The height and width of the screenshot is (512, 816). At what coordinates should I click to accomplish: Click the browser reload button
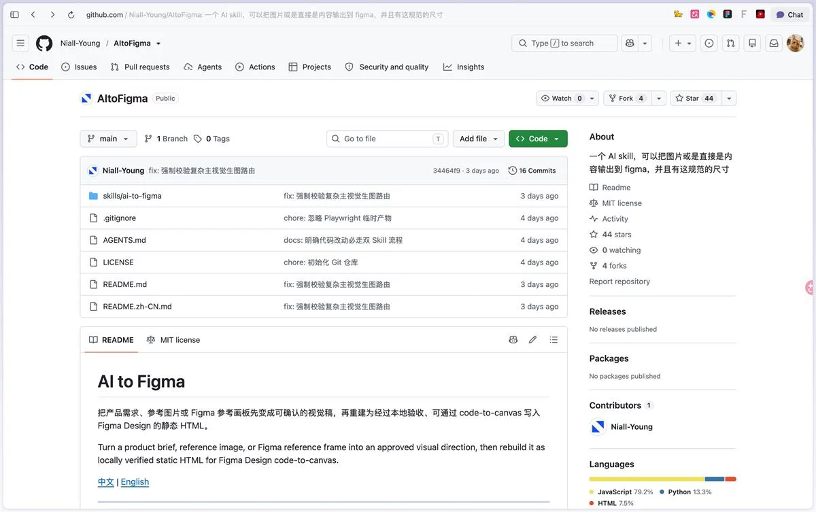tap(71, 14)
